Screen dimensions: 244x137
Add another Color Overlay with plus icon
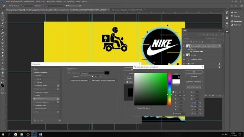(x=58, y=99)
